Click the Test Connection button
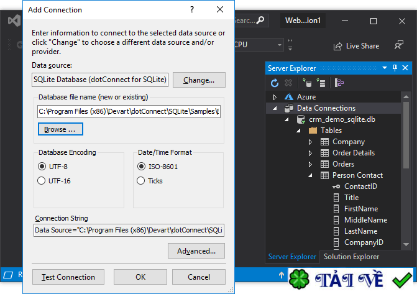The width and height of the screenshot is (417, 294). (68, 277)
